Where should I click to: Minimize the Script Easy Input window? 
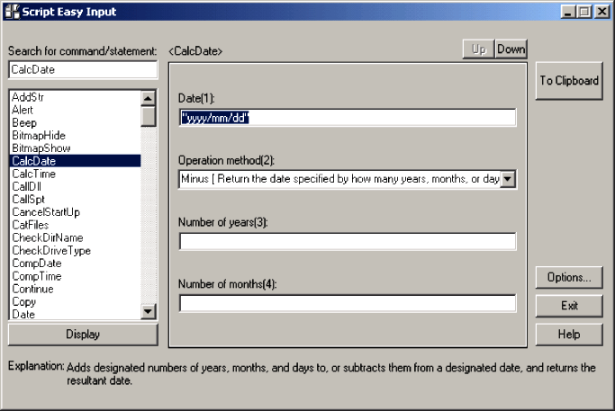click(x=567, y=12)
